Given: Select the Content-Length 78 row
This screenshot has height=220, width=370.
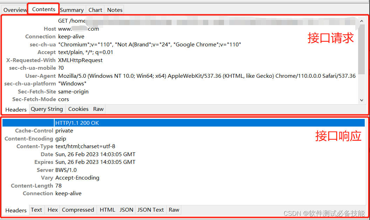Looking at the screenshot, I should coord(183,186).
